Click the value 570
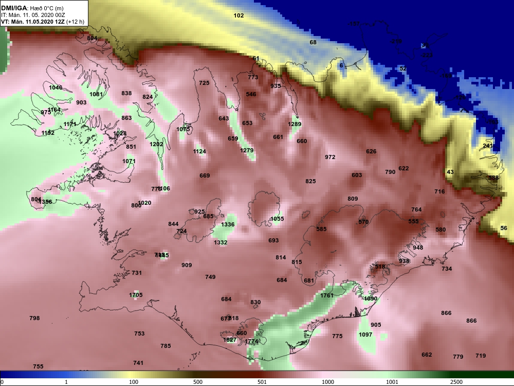 [363, 222]
